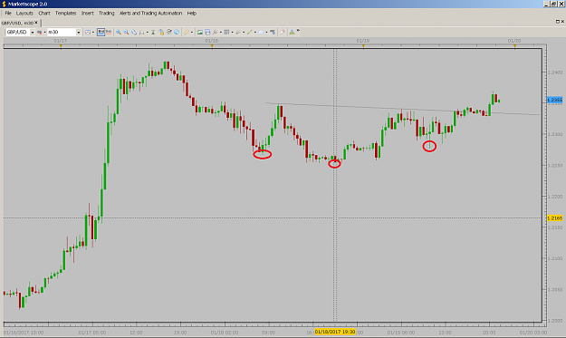Click the 01/16/2017 15:00 time axis label
Screen dimensions: 566x338
click(x=24, y=333)
